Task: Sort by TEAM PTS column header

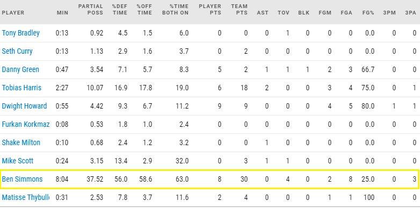Action: click(x=240, y=9)
